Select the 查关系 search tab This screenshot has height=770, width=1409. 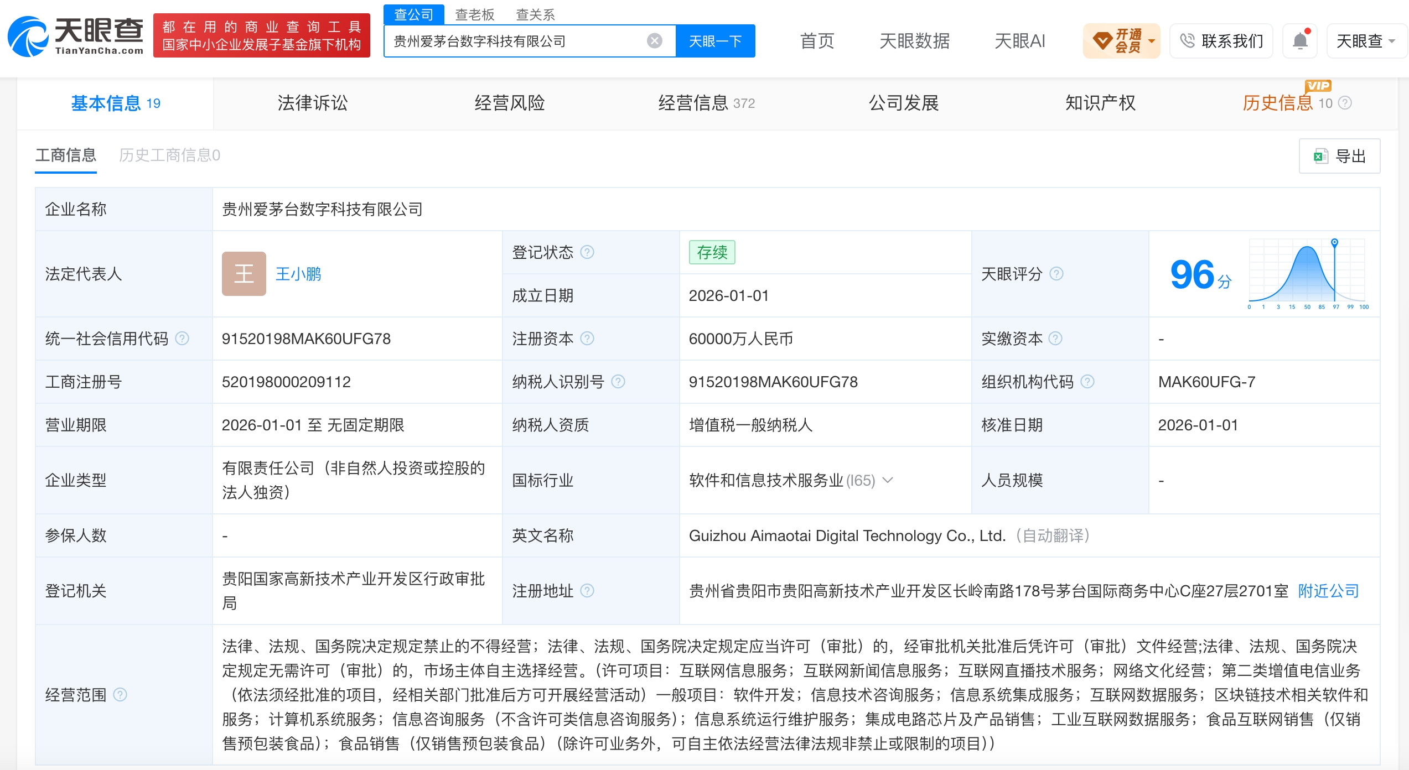[536, 14]
